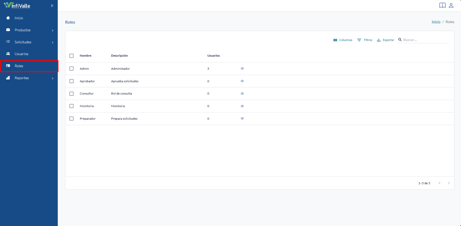The image size is (461, 226).
Task: Open the documentation book icon
Action: coord(442,5)
